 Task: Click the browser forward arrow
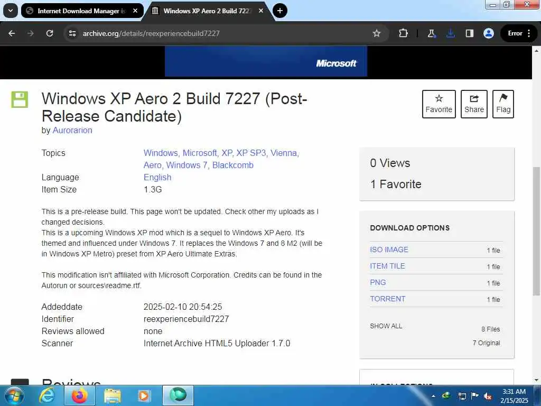pos(31,33)
